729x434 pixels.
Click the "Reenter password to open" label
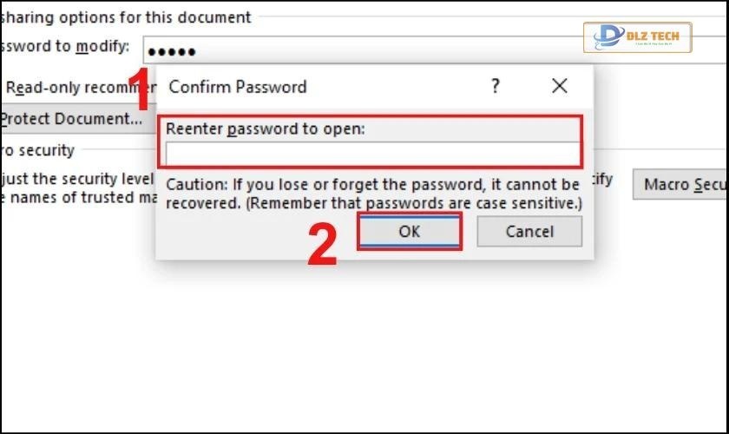[266, 128]
